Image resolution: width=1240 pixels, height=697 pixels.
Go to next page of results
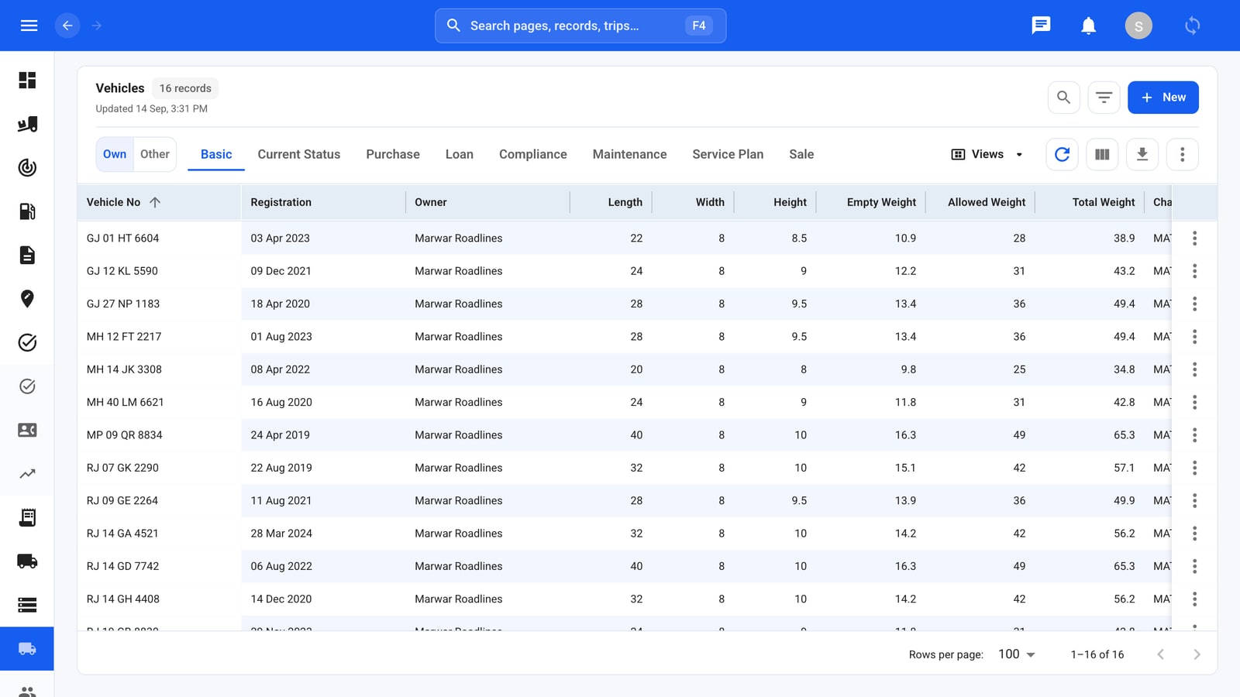coord(1197,654)
